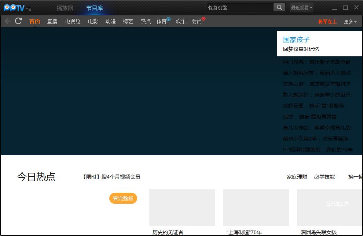This screenshot has width=363, height=236.
Task: Click the 赠4个月视频会员 promotion link
Action: tap(111, 177)
